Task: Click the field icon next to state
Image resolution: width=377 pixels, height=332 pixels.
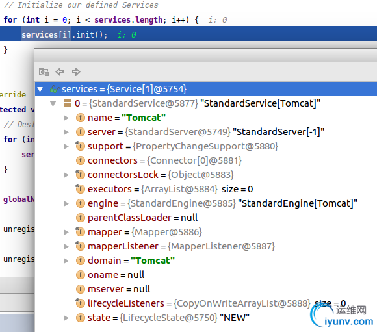Action: [81, 318]
